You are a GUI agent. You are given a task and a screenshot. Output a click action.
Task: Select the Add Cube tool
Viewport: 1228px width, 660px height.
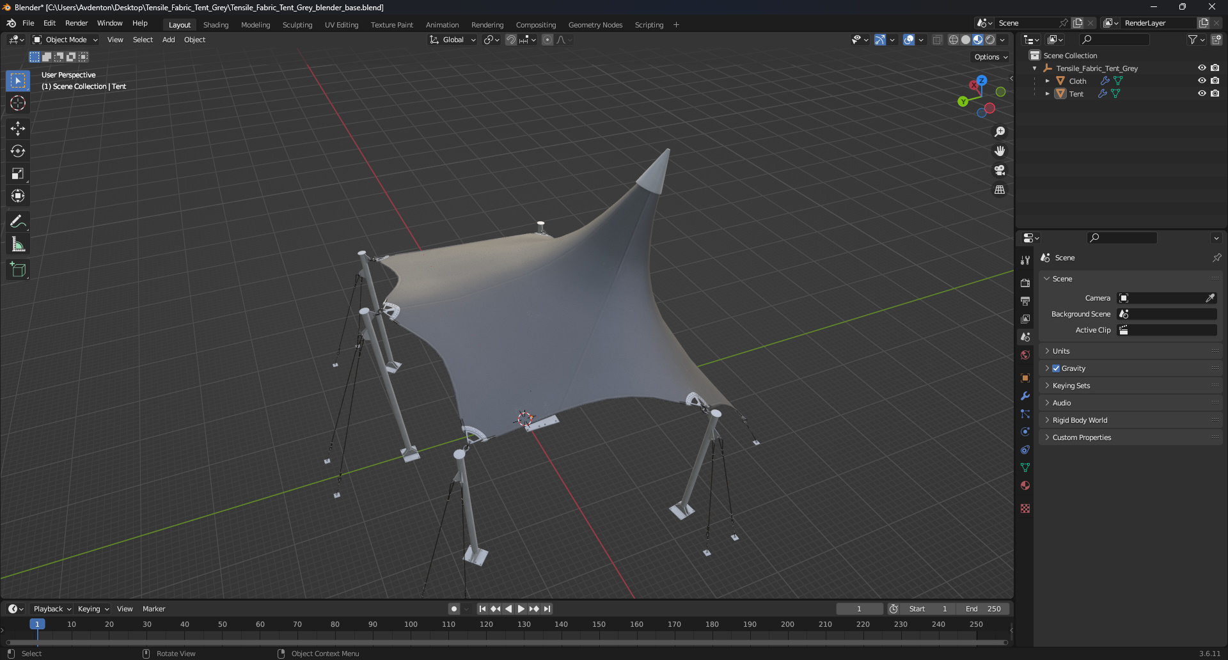pos(18,270)
